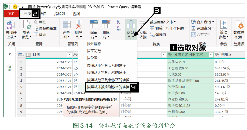Open the 刷新预览 dropdown arrow
The image size is (247, 130).
click(x=31, y=37)
